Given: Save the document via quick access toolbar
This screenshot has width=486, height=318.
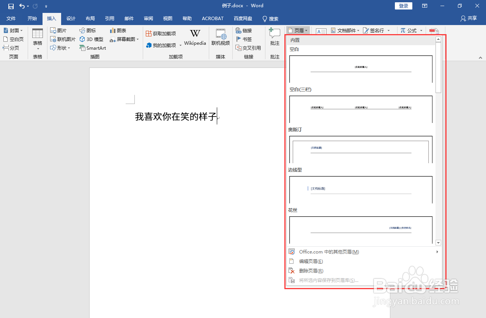Looking at the screenshot, I should click(x=10, y=6).
